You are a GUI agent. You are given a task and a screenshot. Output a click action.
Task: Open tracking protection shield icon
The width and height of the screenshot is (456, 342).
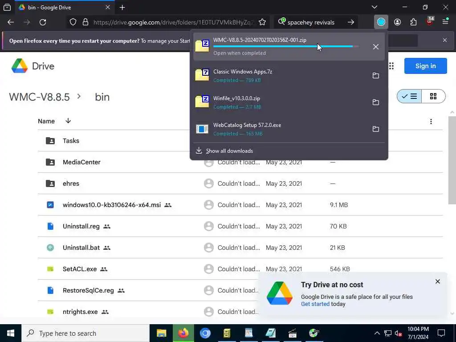point(73,22)
